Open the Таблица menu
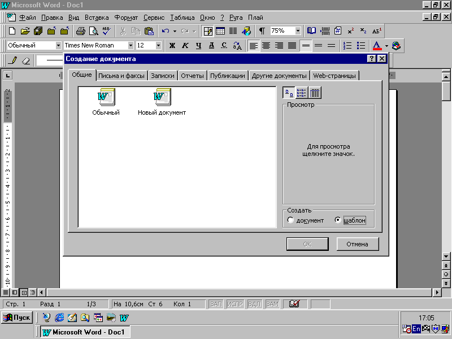452x339 pixels. (182, 18)
